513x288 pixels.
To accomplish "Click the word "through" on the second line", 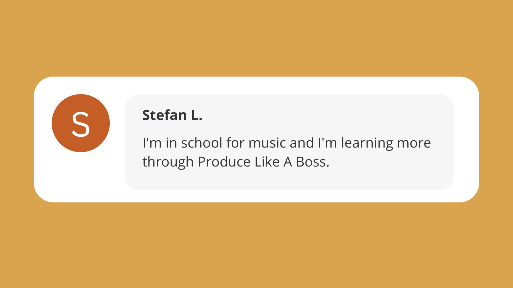I will coord(168,163).
